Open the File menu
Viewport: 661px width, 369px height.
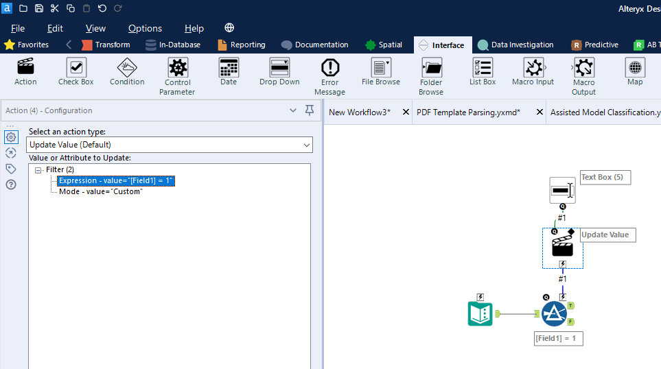[x=18, y=28]
